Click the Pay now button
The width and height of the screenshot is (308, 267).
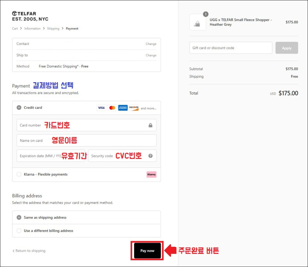147,251
